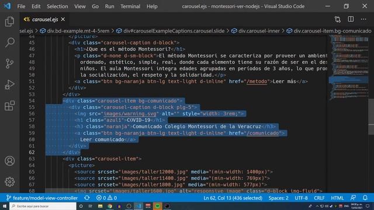Open File Explorer from taskbar
This screenshot has width=374, height=210.
pyautogui.click(x=100, y=206)
